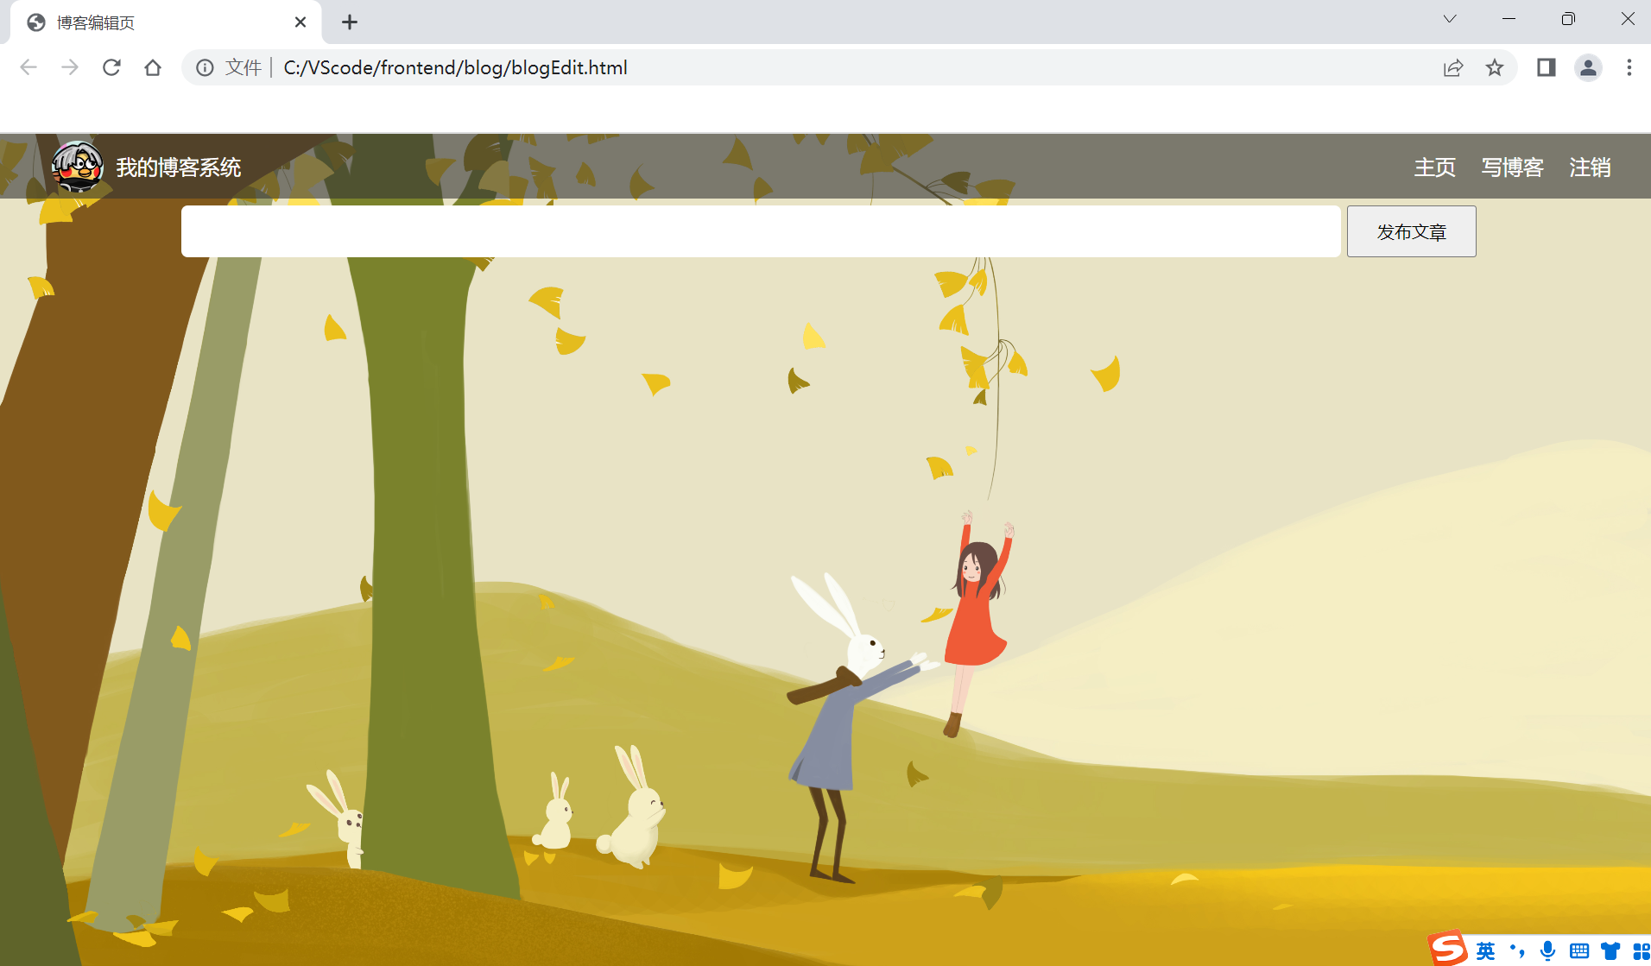Image resolution: width=1651 pixels, height=966 pixels.
Task: Open Sogou skin shirt icon
Action: [x=1610, y=951]
